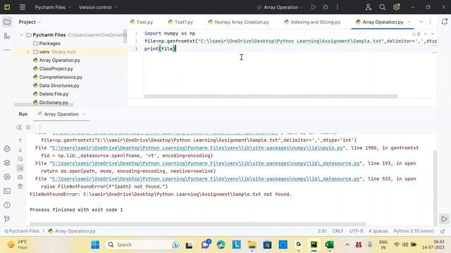Switch to Test1.py tab
The width and height of the screenshot is (451, 253).
pos(180,22)
